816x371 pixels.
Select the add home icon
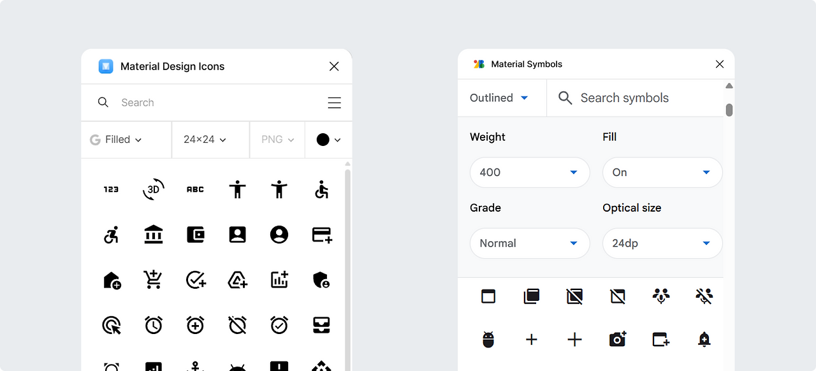click(x=112, y=280)
